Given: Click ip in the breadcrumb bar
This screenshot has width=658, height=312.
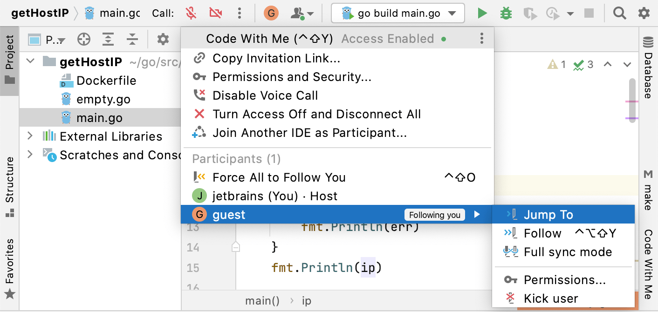Looking at the screenshot, I should [307, 301].
